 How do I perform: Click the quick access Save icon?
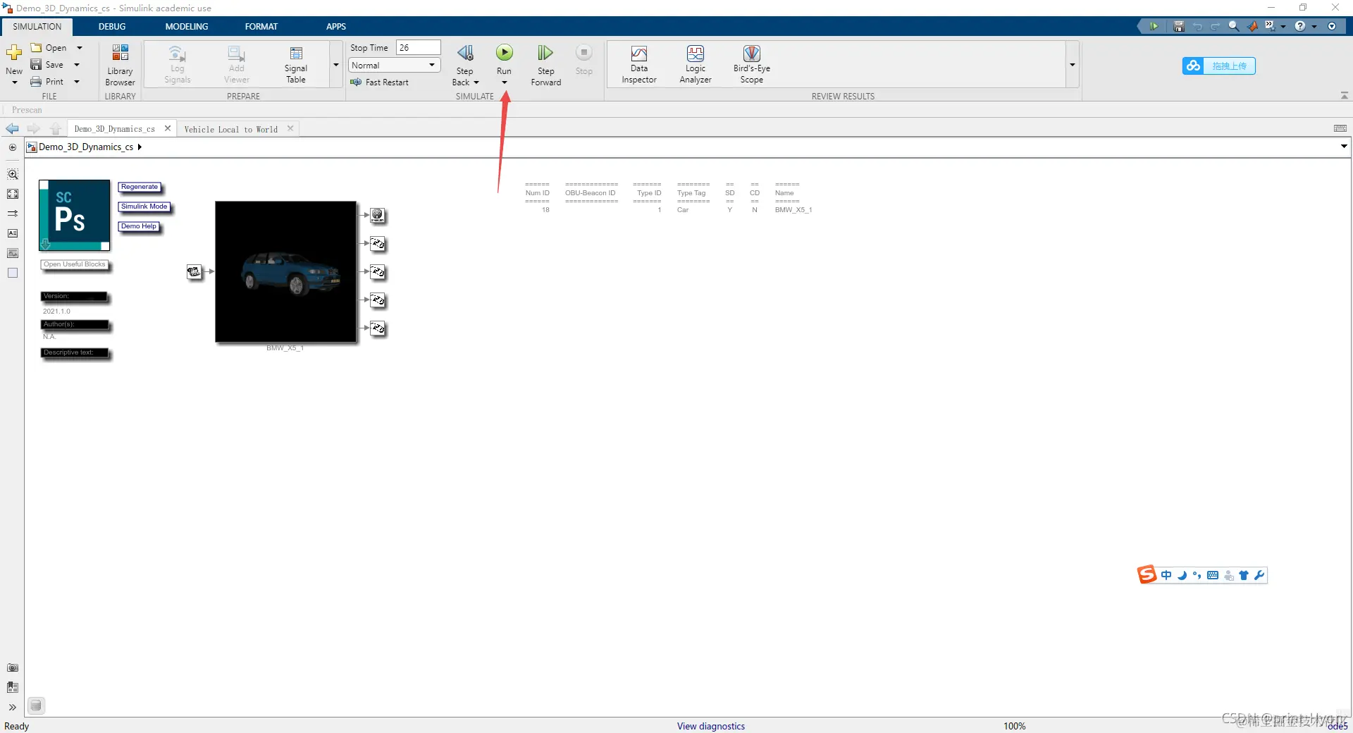1178,26
